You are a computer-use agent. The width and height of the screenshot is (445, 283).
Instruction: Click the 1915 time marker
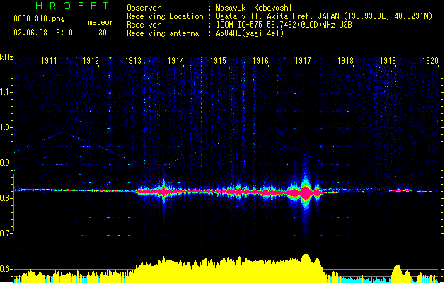tap(218, 61)
